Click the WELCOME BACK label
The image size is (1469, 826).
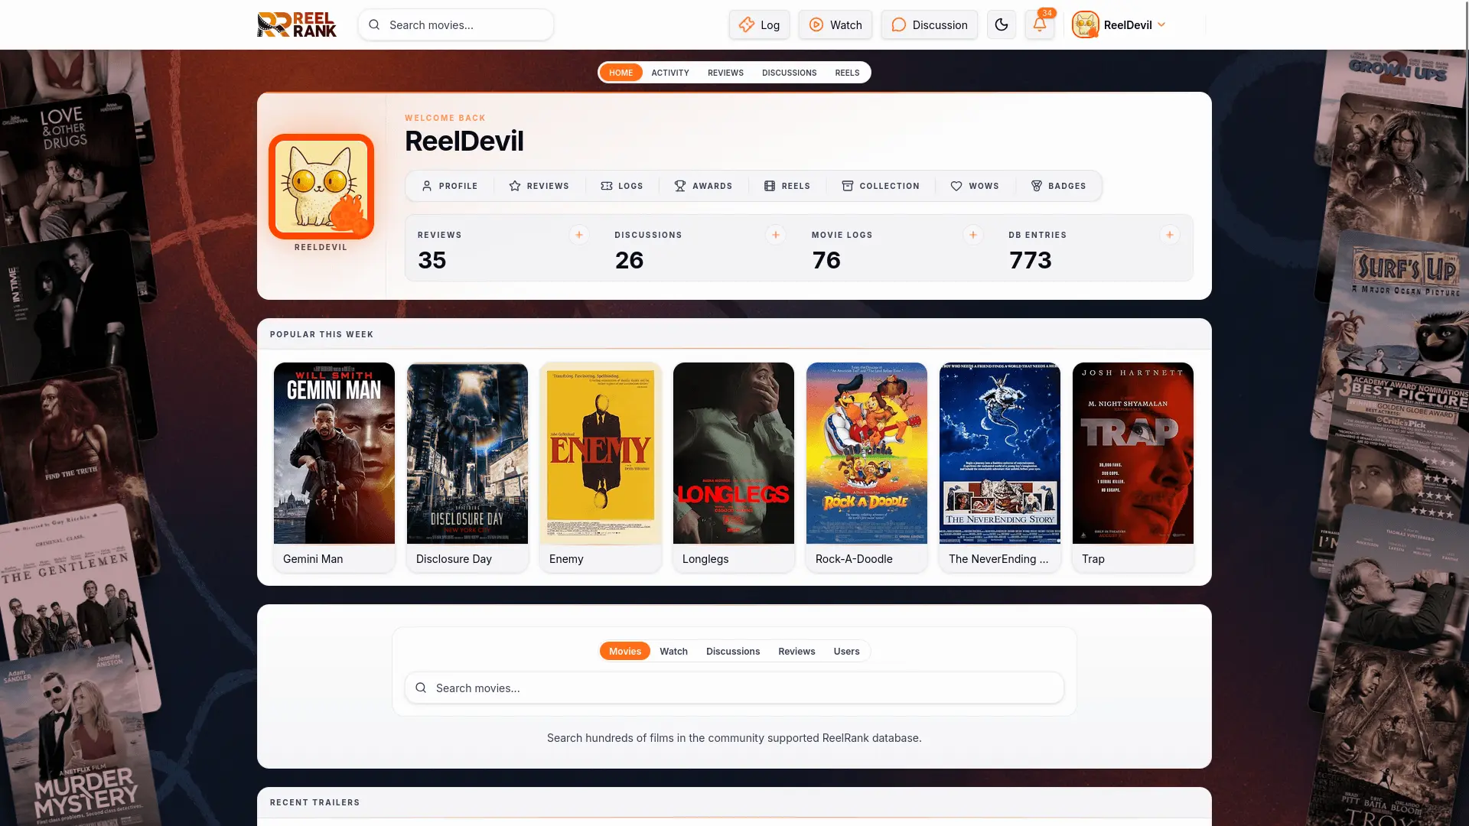tap(445, 118)
